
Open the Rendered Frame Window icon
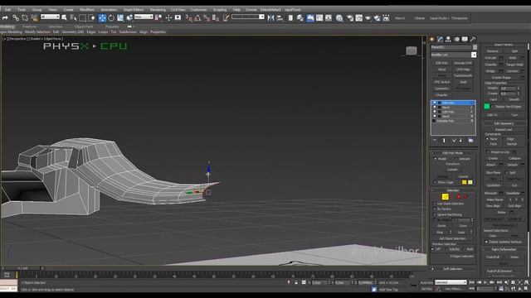click(359, 18)
